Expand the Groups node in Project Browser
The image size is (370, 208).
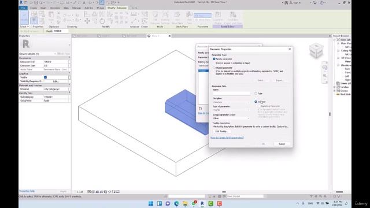(335, 91)
